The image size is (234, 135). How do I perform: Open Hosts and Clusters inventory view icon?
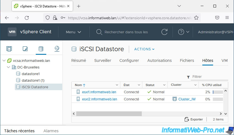(x=9, y=49)
